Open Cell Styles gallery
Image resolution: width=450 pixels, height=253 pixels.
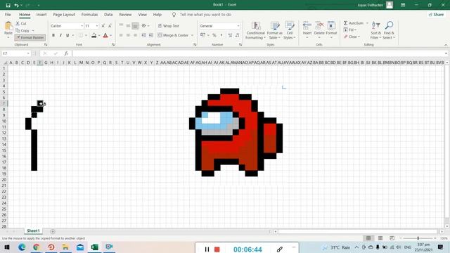[x=289, y=30]
